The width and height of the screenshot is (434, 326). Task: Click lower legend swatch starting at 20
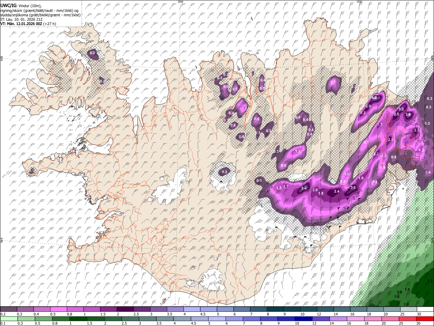[x=391, y=319]
